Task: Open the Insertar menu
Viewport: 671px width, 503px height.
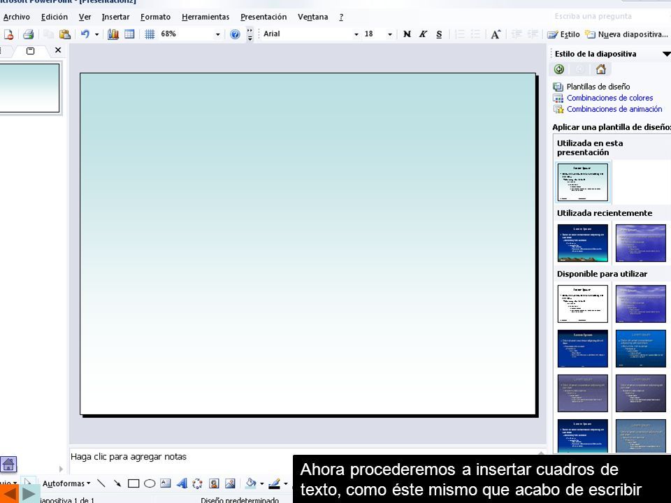Action: pyautogui.click(x=115, y=17)
